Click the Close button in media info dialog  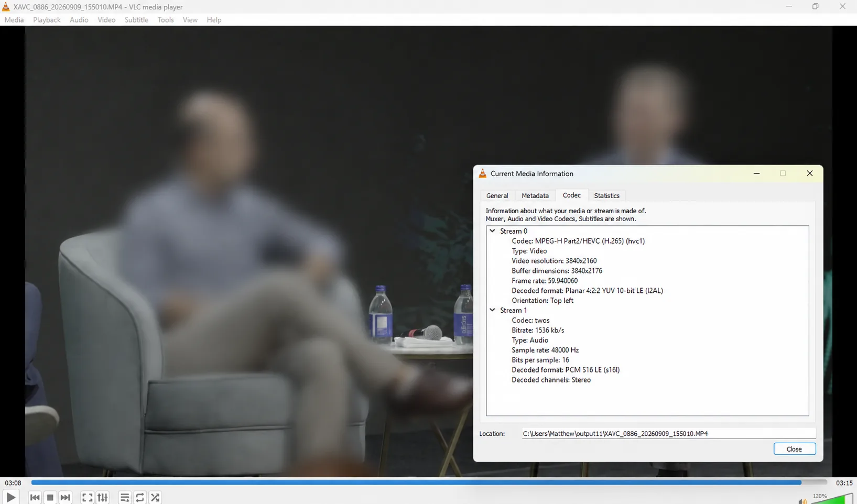point(795,449)
